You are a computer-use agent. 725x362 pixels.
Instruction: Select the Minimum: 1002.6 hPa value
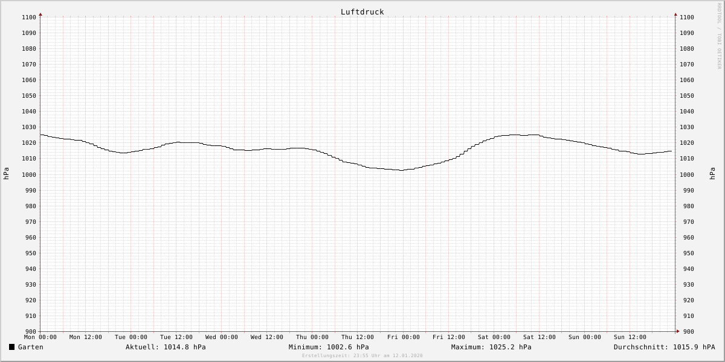tap(329, 347)
